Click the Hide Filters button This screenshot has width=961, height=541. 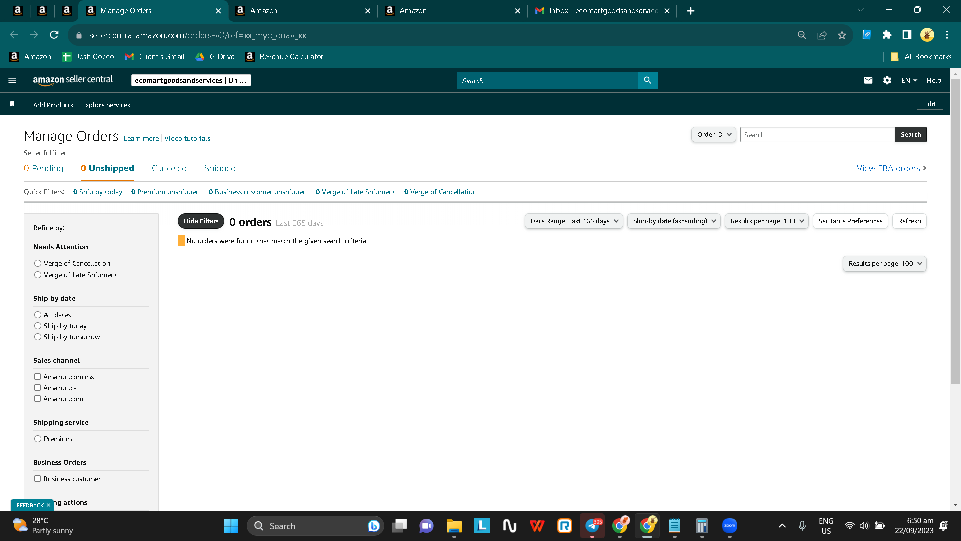201,221
